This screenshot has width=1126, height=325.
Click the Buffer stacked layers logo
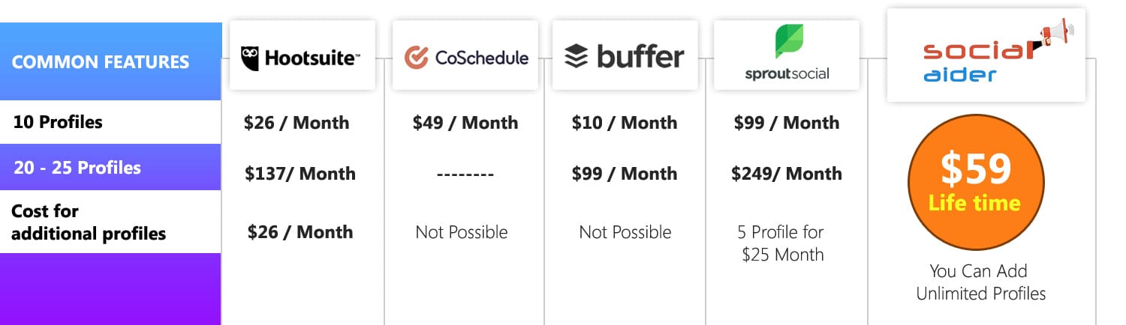576,56
